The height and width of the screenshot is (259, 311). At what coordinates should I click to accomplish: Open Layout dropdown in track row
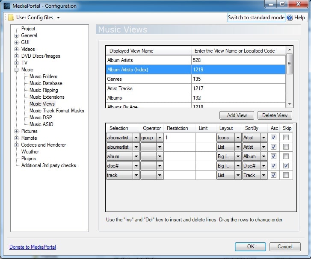point(238,175)
